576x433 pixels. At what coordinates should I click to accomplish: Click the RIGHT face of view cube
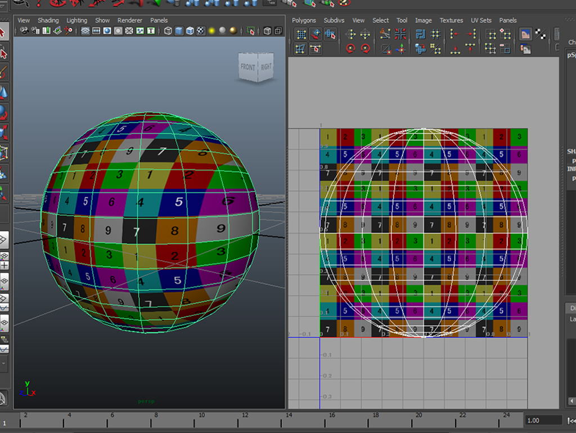[x=266, y=66]
